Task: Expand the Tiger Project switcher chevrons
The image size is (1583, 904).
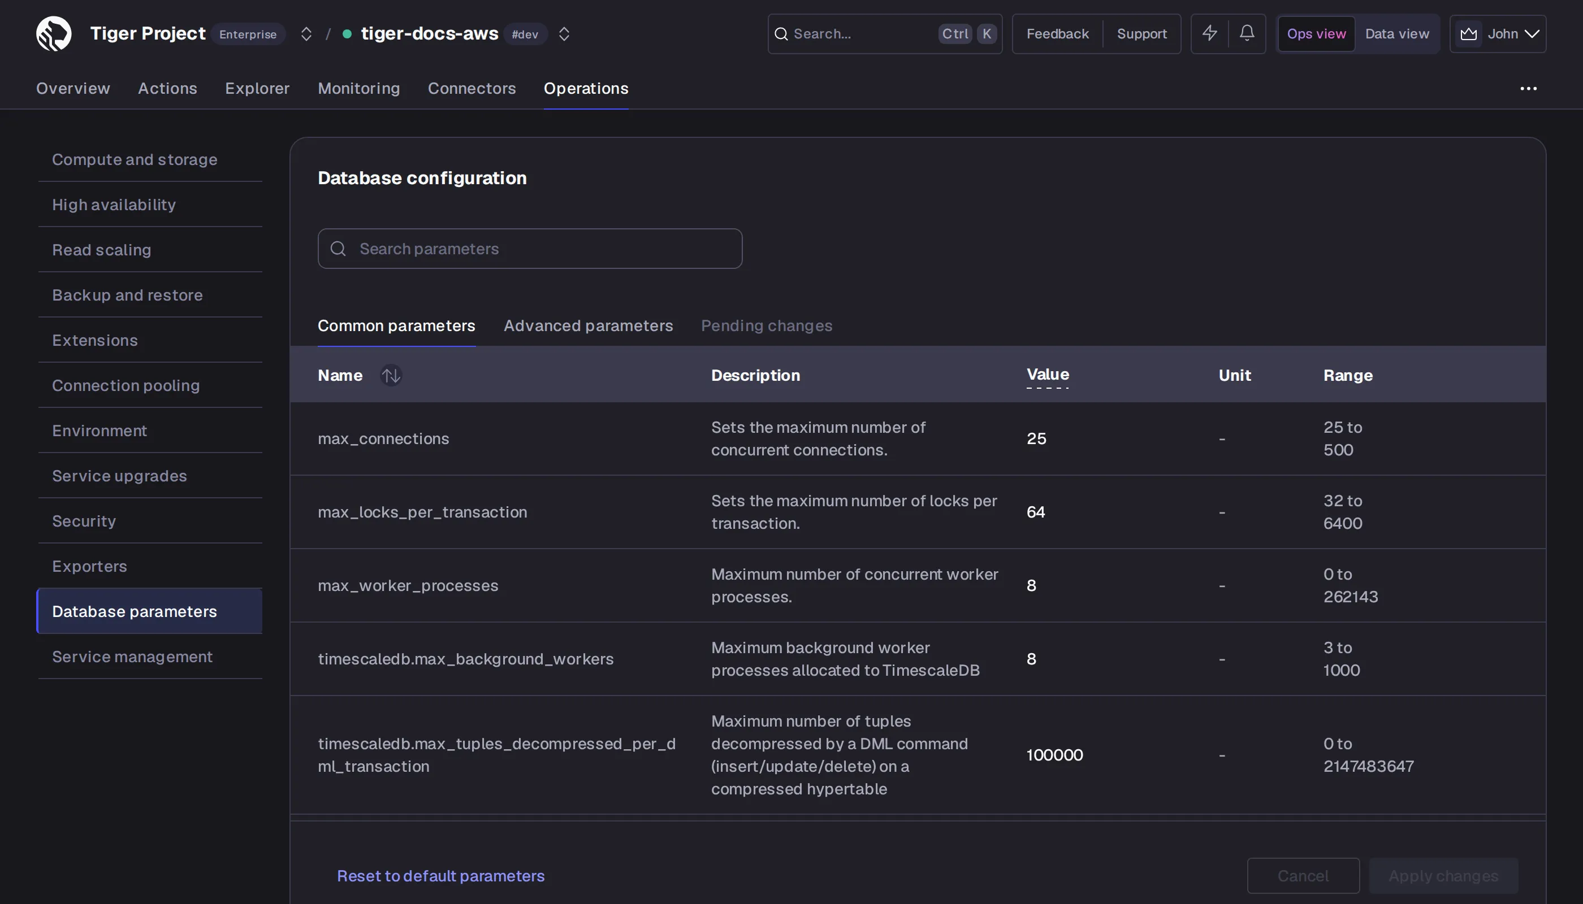Action: tap(306, 33)
